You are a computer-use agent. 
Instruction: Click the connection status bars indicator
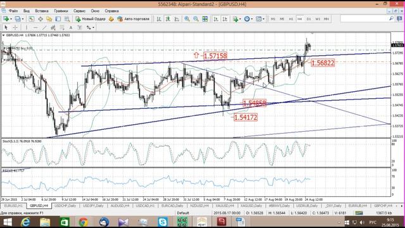(359, 213)
